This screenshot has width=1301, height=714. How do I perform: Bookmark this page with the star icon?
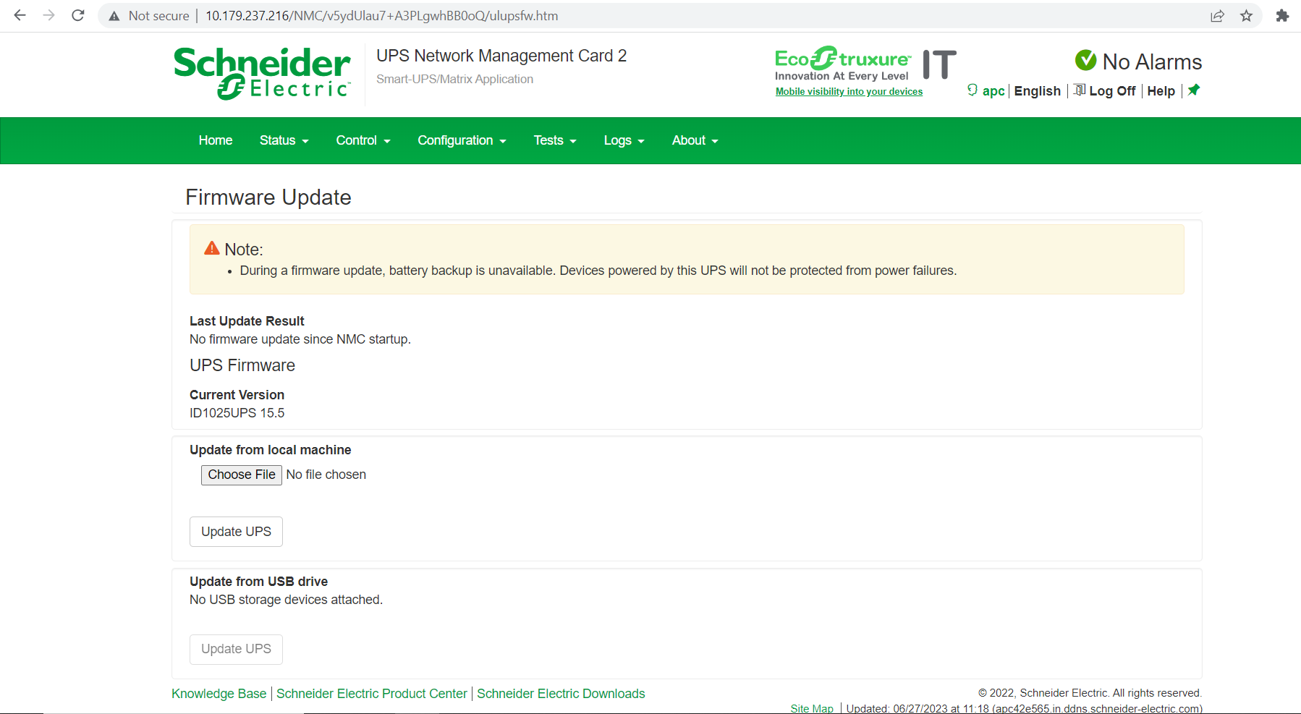1246,16
